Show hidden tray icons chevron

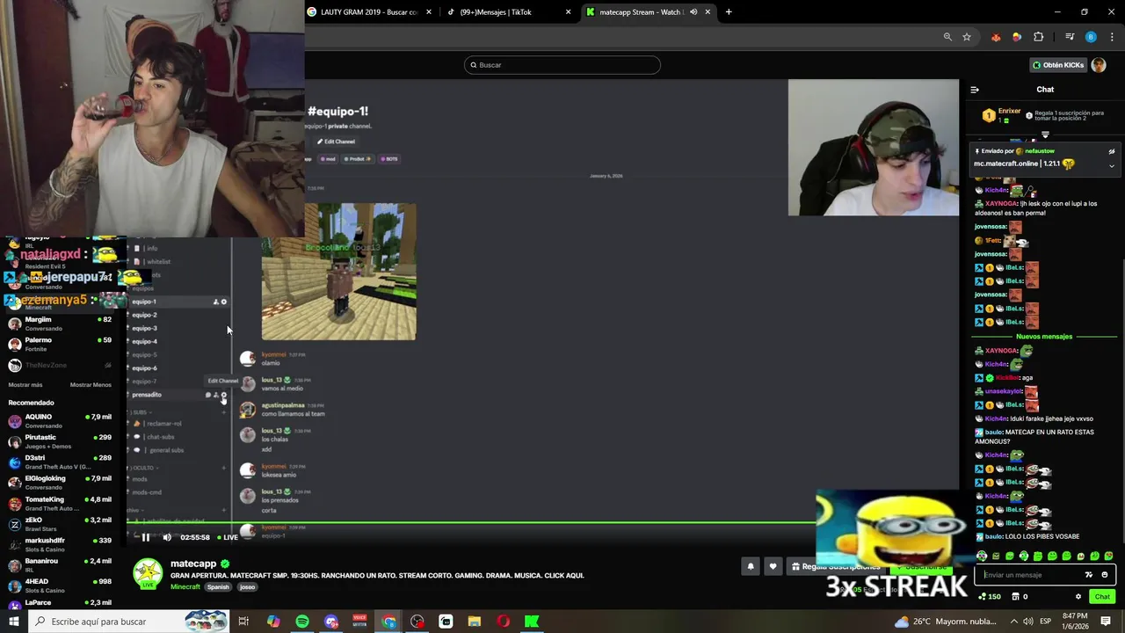(1013, 622)
